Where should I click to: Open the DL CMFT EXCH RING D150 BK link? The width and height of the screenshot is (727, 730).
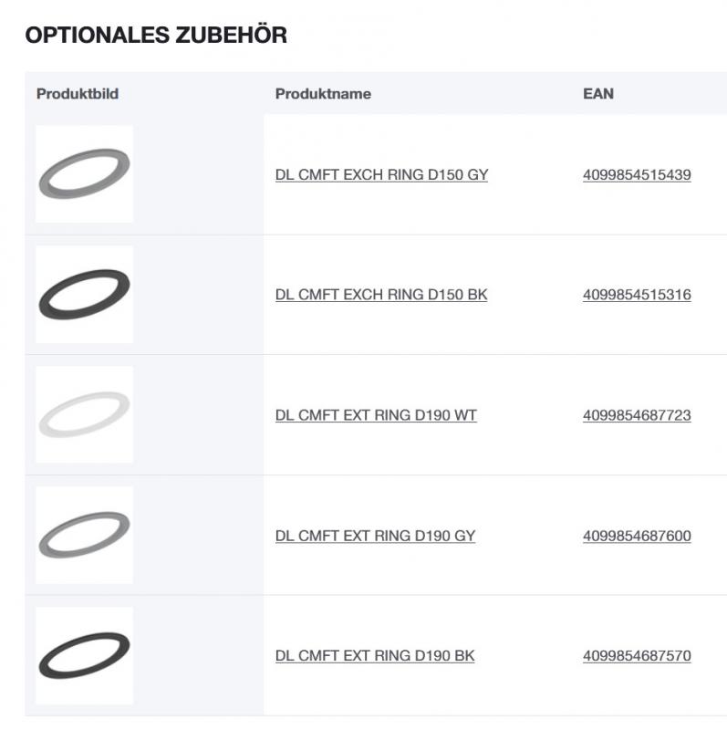click(x=381, y=294)
